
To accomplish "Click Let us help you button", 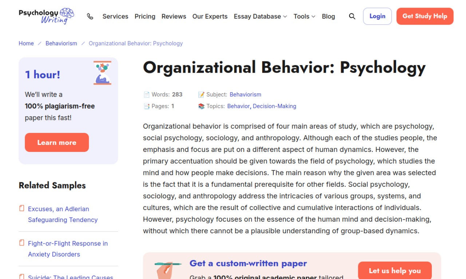I will click(x=395, y=270).
